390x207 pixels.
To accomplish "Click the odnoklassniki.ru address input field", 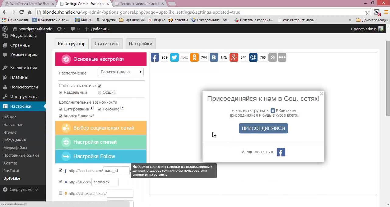I will point(120,193).
